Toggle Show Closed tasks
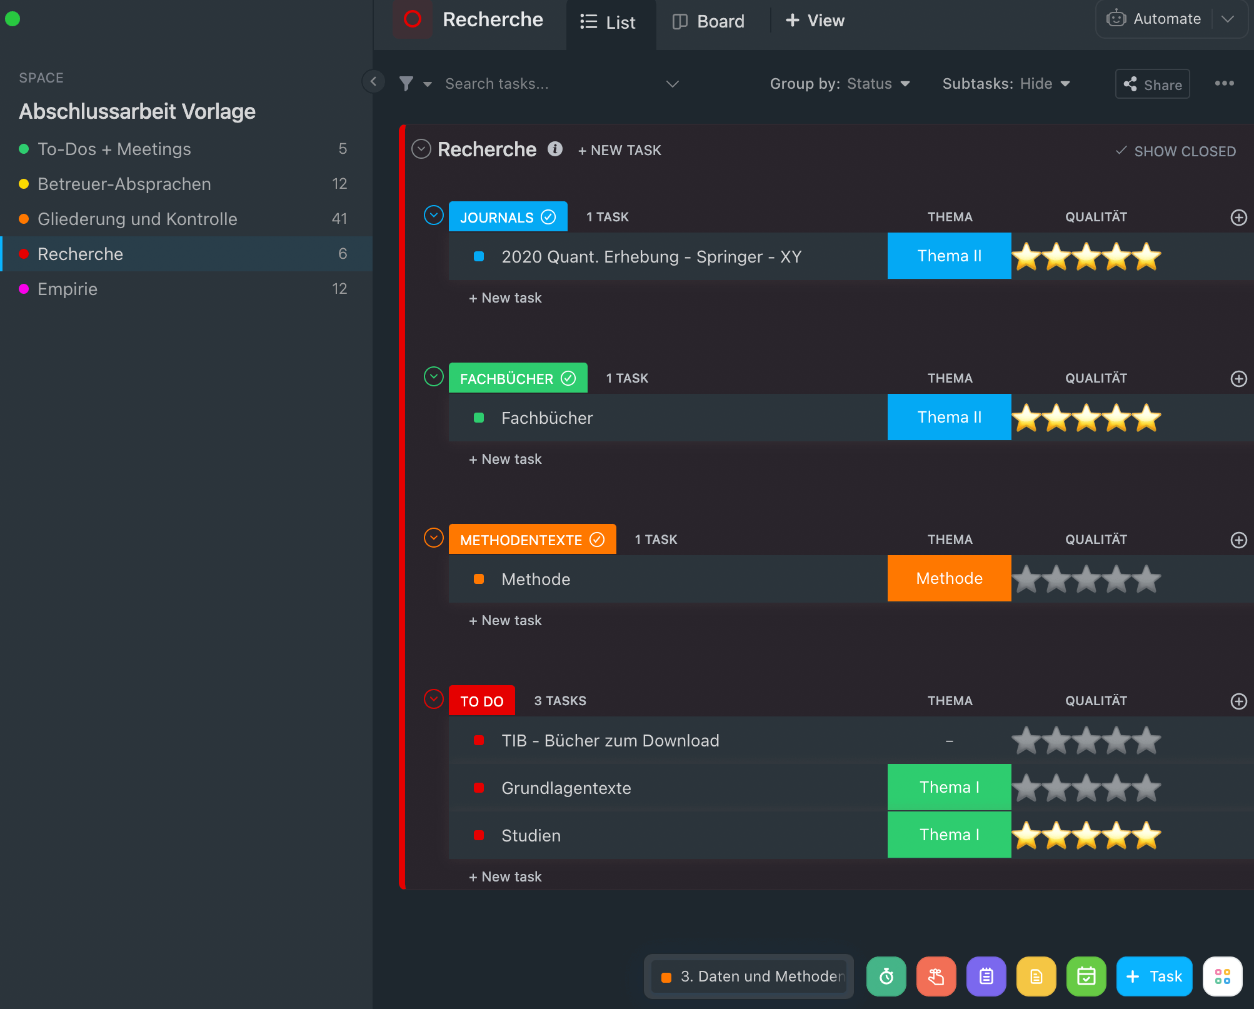This screenshot has height=1009, width=1254. point(1176,151)
